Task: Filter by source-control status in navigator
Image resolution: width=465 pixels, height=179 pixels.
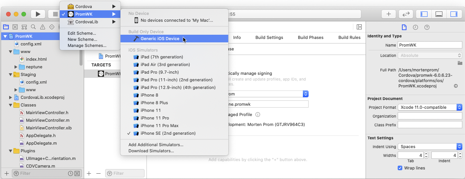Action: click(77, 173)
